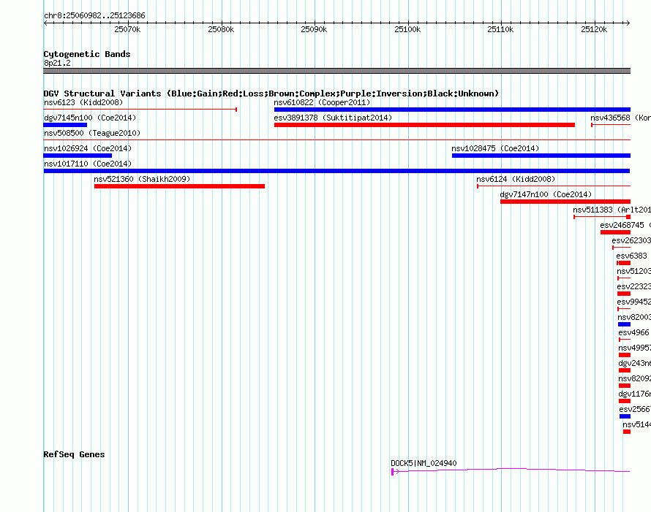Click the blue nsv610822 gain bar
Image resolution: width=651 pixels, height=512 pixels.
[452, 110]
